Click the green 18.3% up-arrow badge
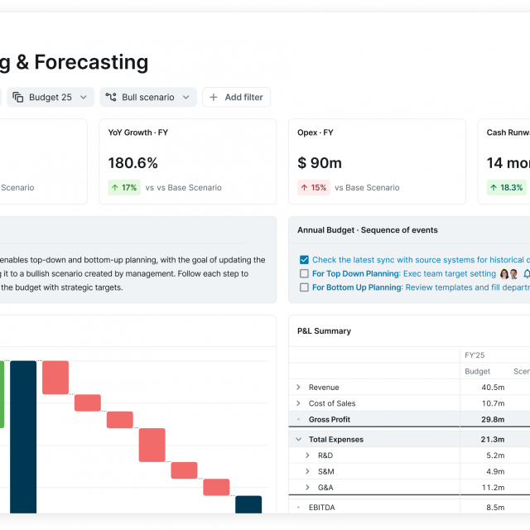This screenshot has width=530, height=530. (506, 188)
